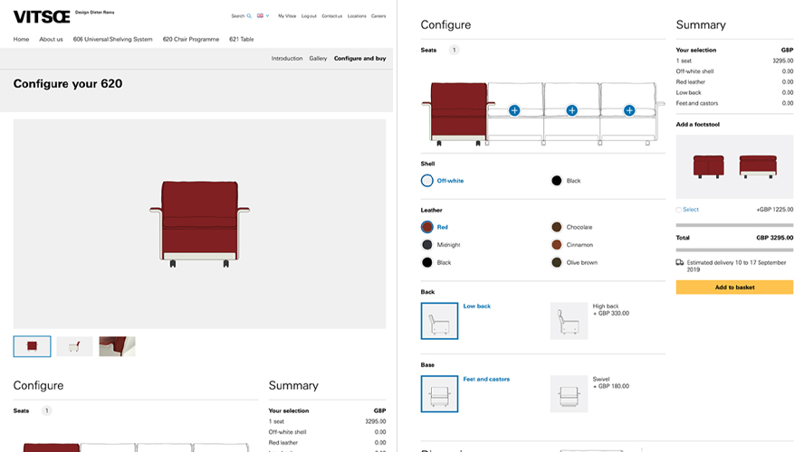Click the red seat in sofa diagram
This screenshot has height=452, width=804.
click(458, 113)
